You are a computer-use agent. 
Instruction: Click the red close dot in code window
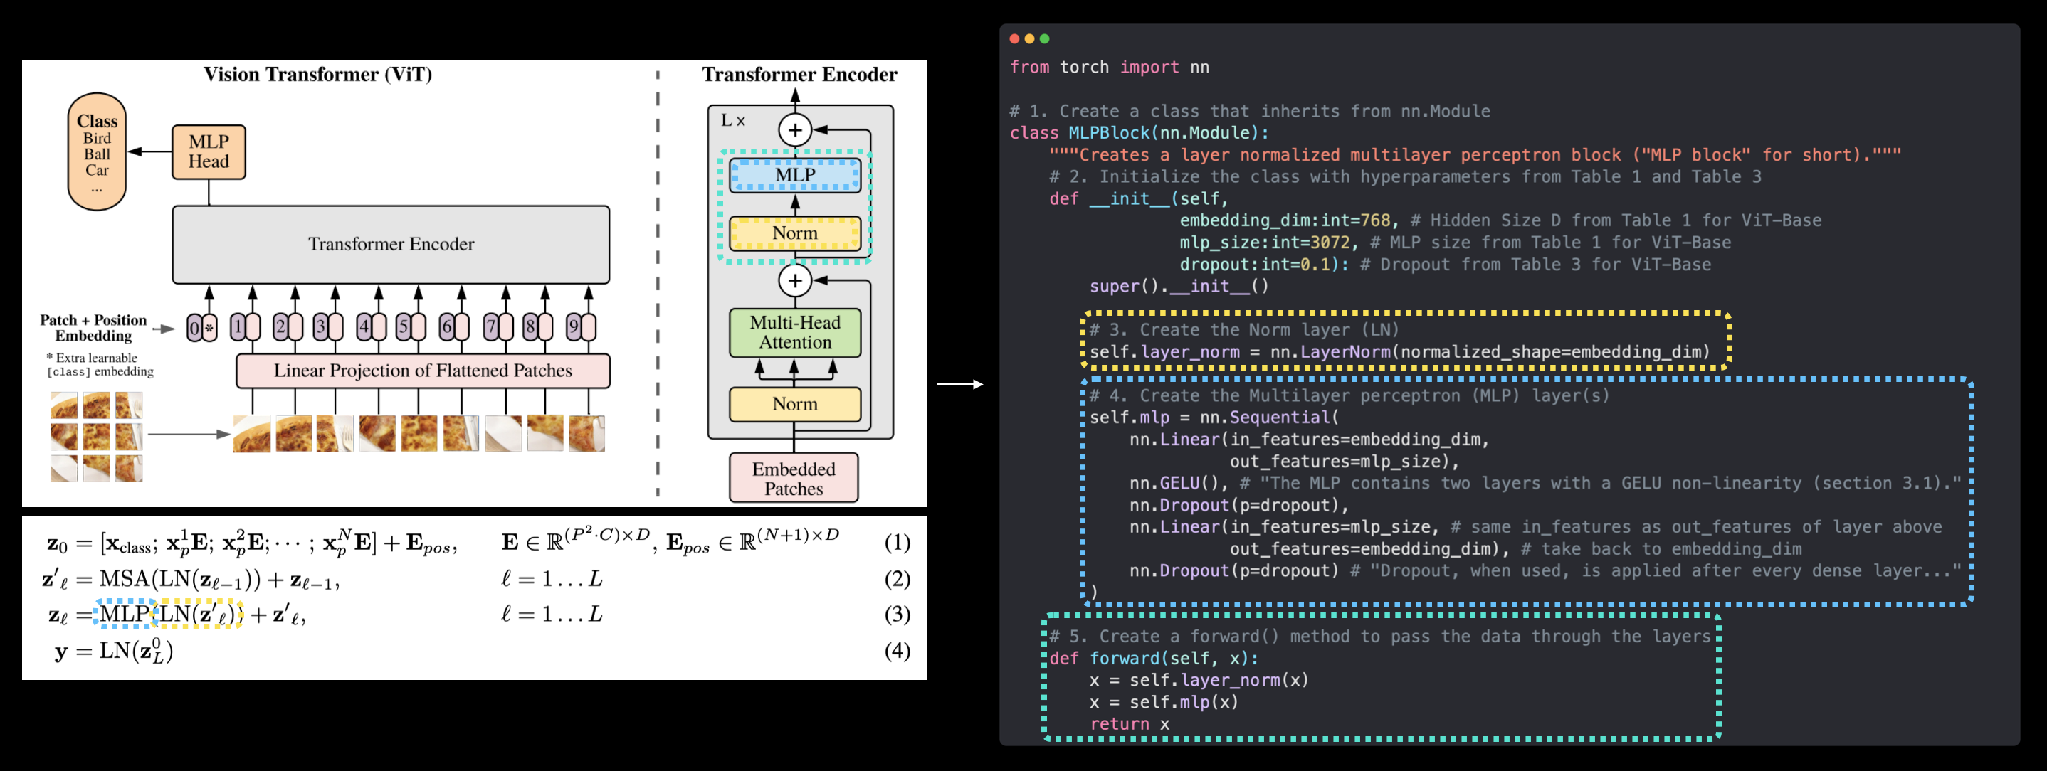(1014, 38)
